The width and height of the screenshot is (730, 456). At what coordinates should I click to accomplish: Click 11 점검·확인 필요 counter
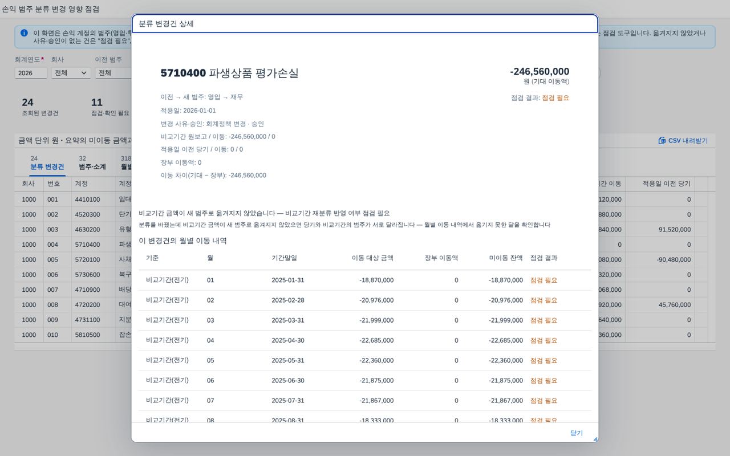(x=110, y=107)
